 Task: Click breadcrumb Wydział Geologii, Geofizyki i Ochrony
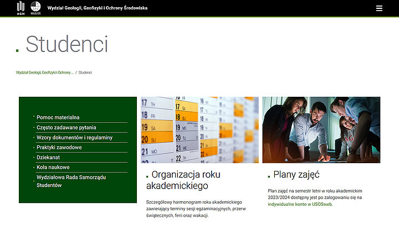click(44, 72)
